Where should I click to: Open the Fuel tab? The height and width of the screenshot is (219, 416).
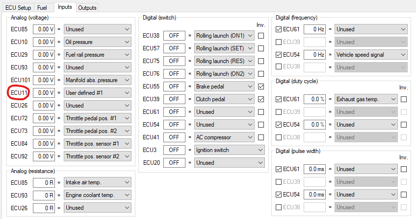42,8
